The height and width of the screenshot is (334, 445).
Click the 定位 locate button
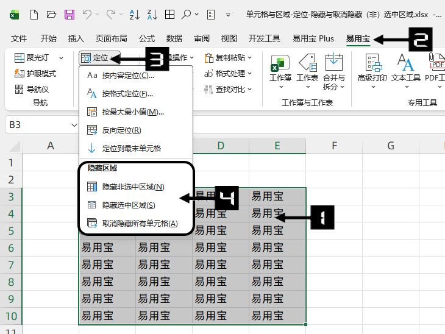[98, 58]
